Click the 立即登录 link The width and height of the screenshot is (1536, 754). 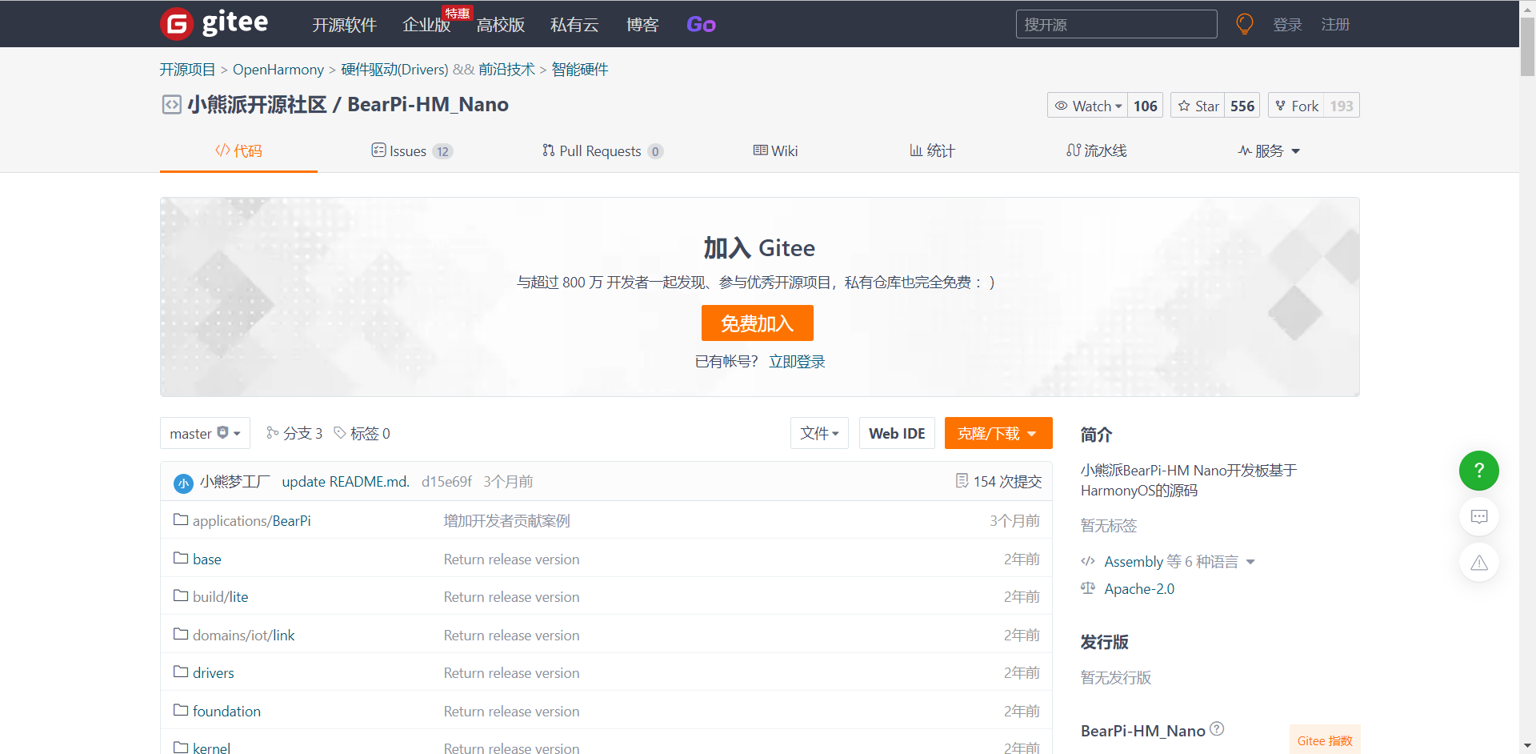(797, 361)
